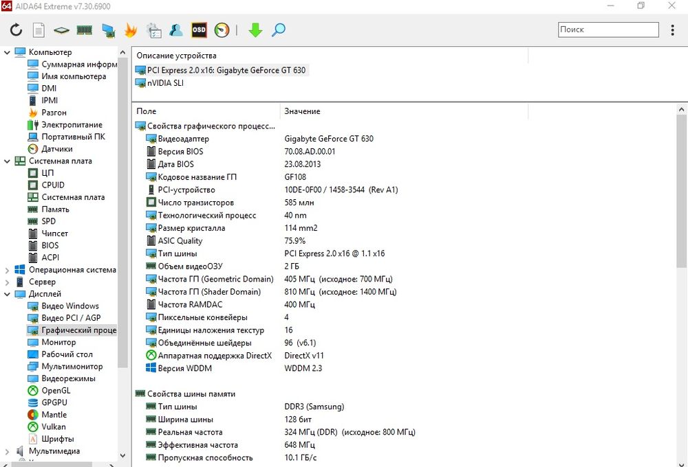Click the Refresh toolbar icon
The width and height of the screenshot is (688, 467).
(17, 30)
